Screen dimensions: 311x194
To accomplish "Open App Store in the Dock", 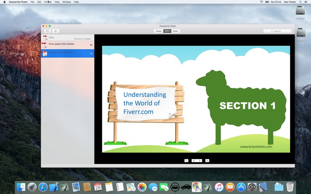I will click(241, 187).
